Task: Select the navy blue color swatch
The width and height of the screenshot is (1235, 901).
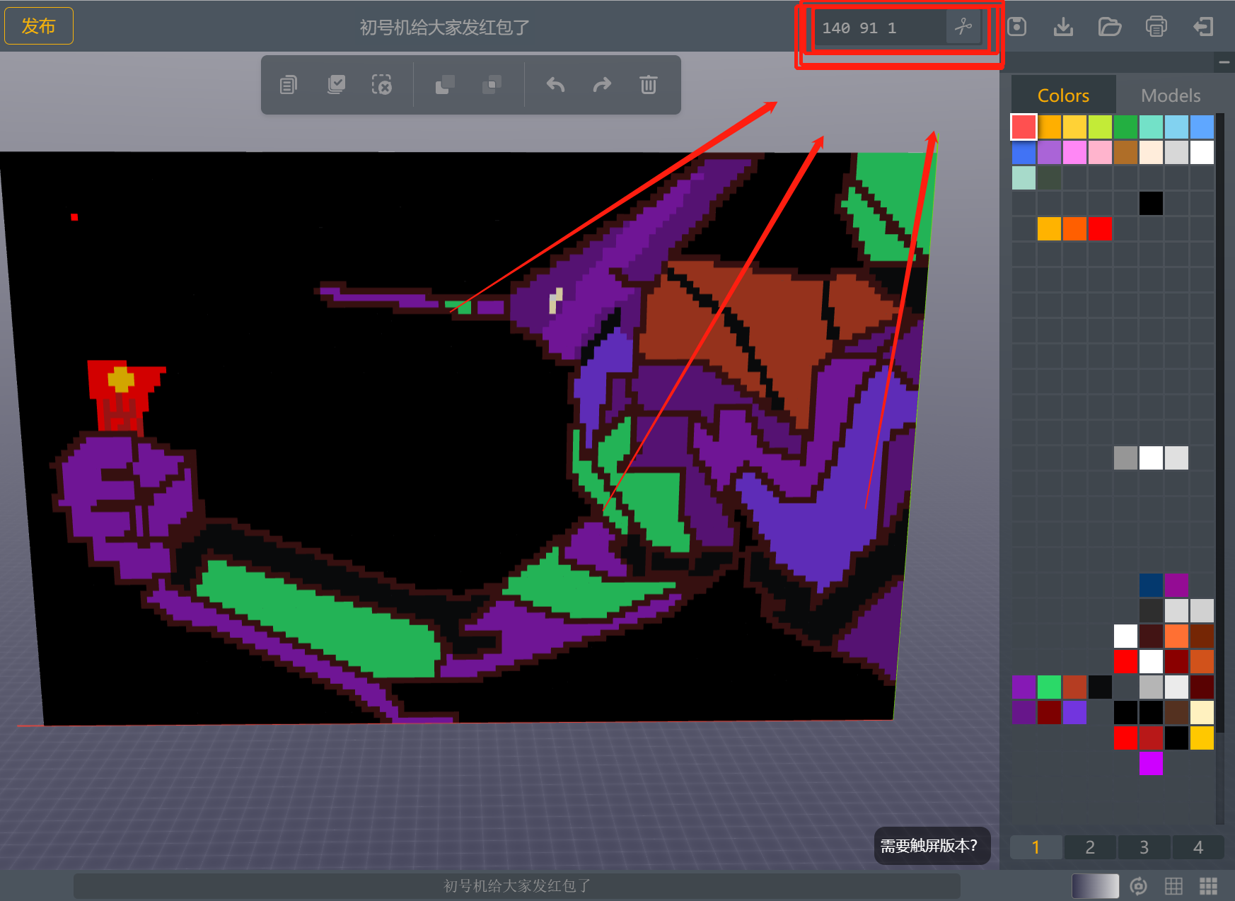Action: [x=1151, y=586]
